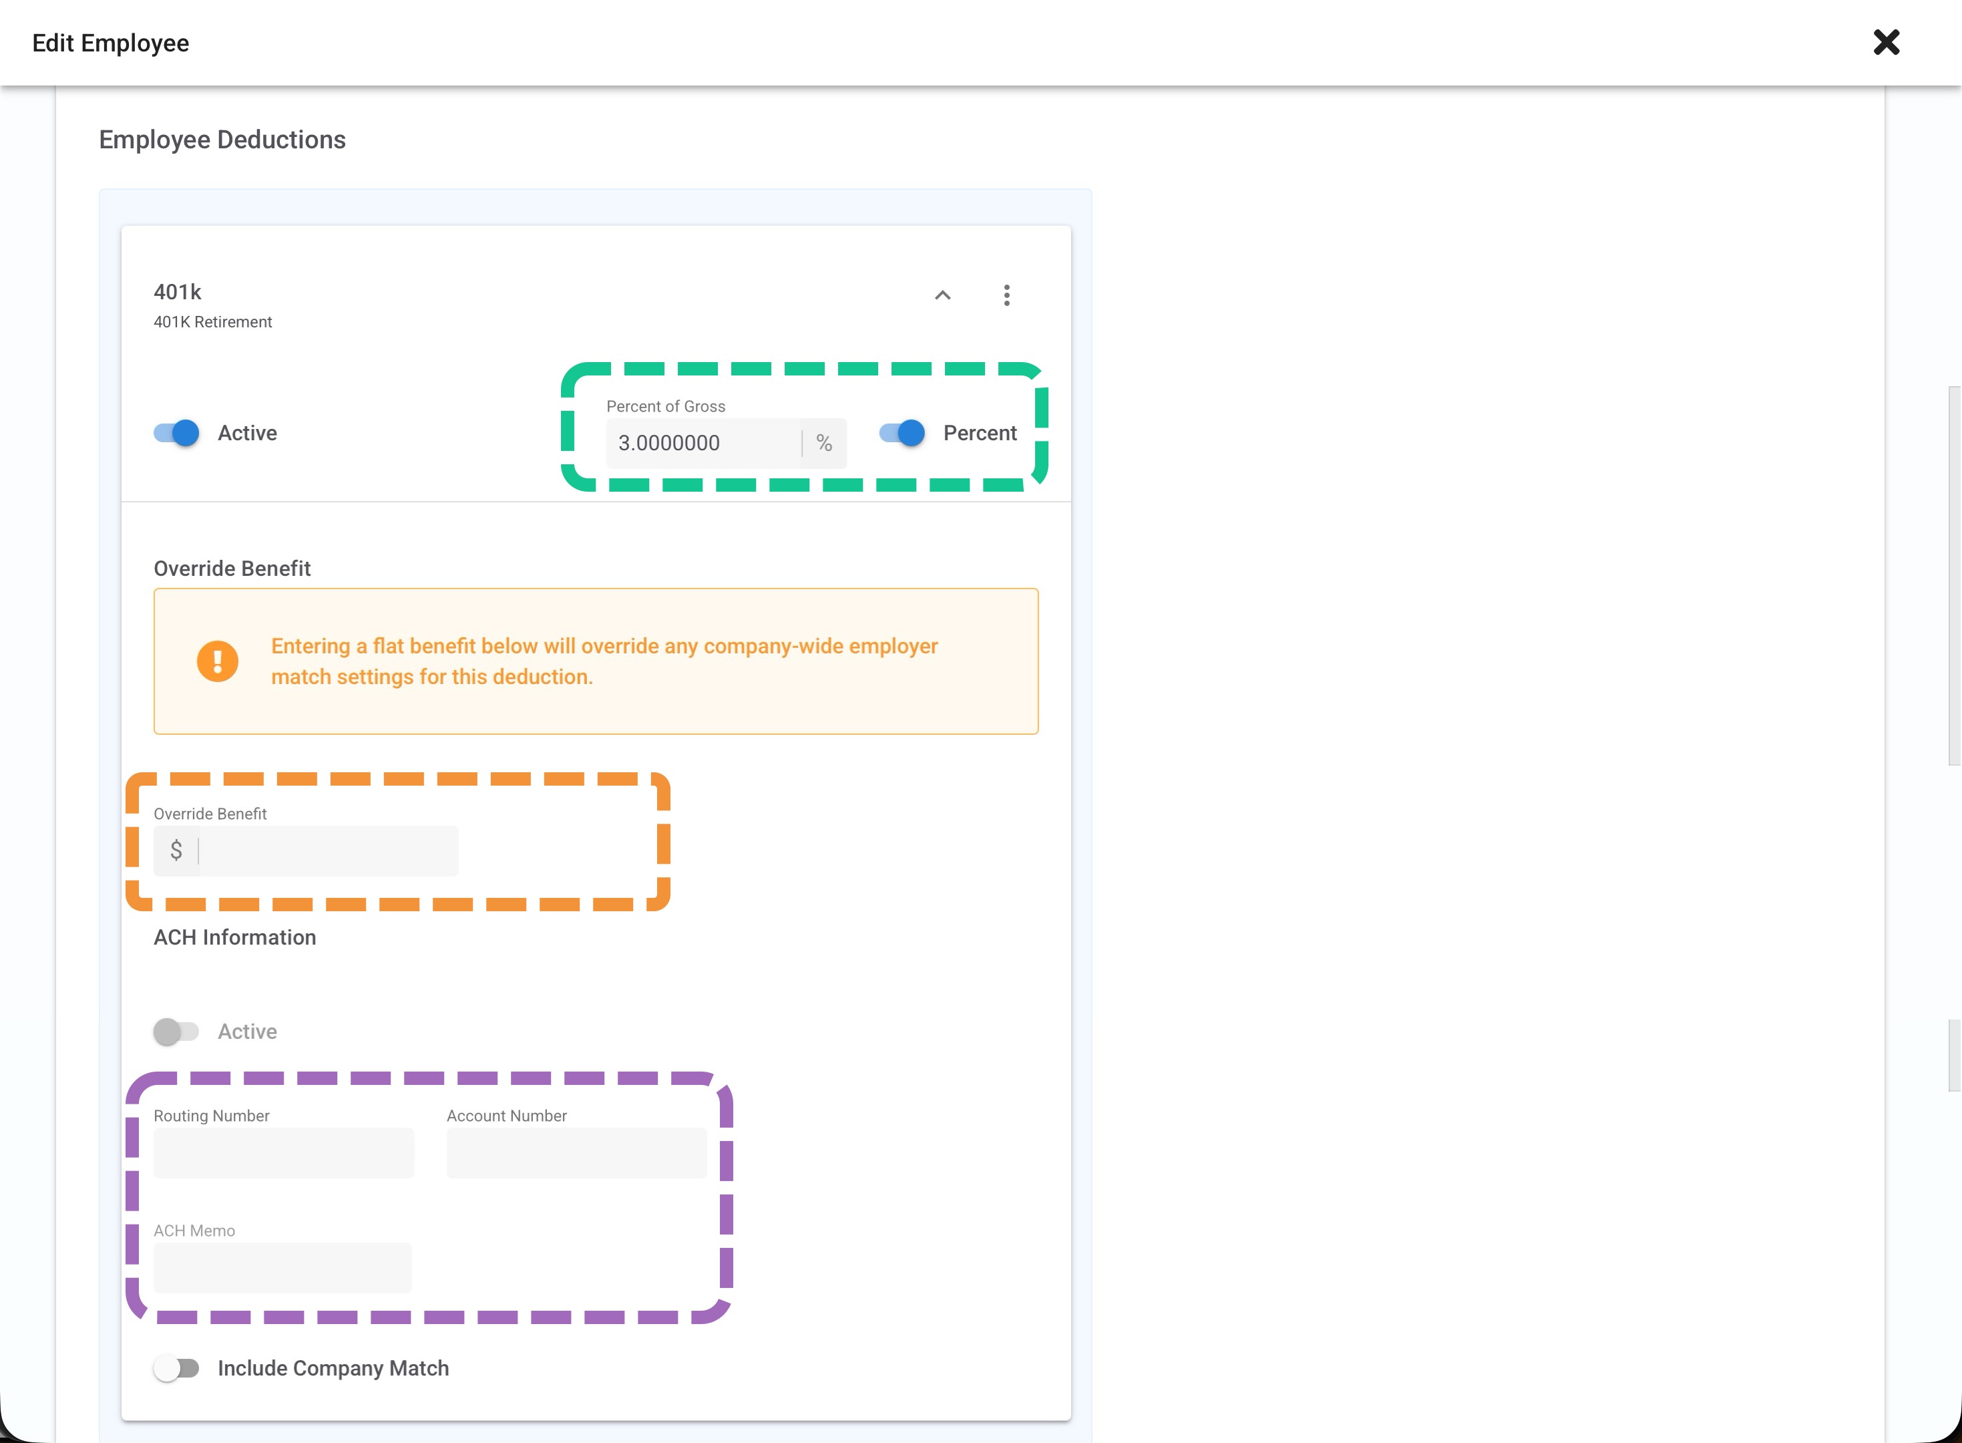
Task: Click the Routing Number field
Action: (284, 1153)
